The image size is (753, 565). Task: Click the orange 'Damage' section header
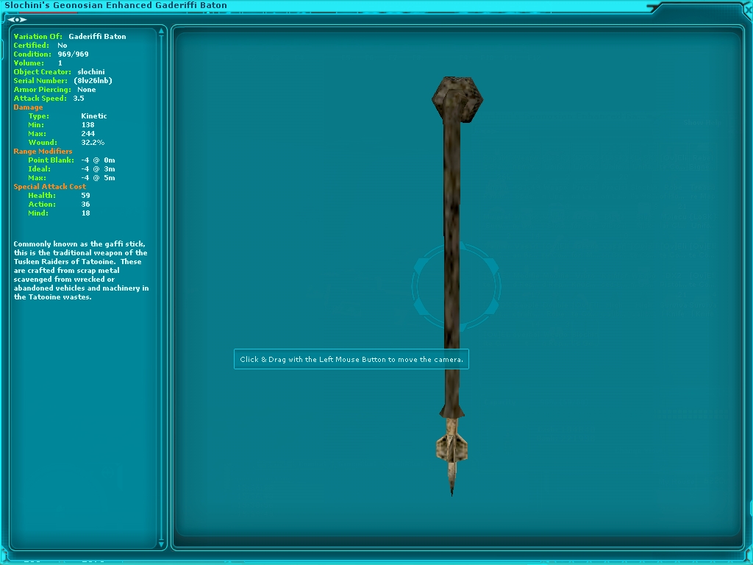coord(29,107)
